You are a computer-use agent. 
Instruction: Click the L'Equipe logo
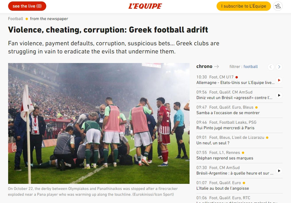click(145, 6)
